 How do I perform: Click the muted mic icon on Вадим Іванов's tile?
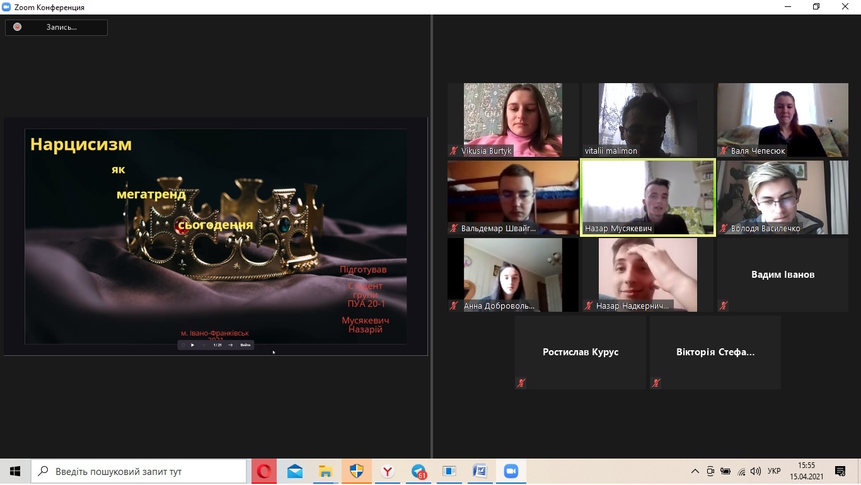(724, 305)
